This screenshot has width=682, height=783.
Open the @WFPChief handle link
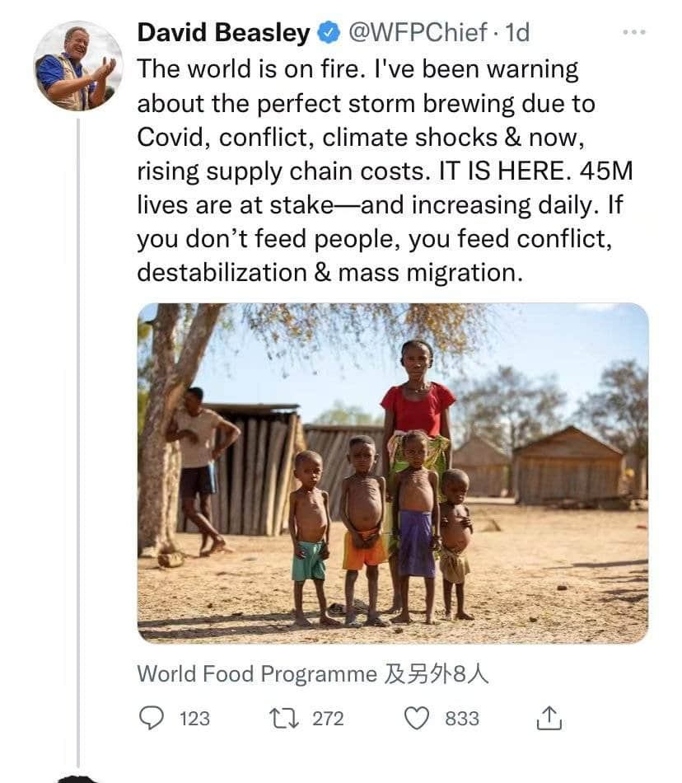418,33
